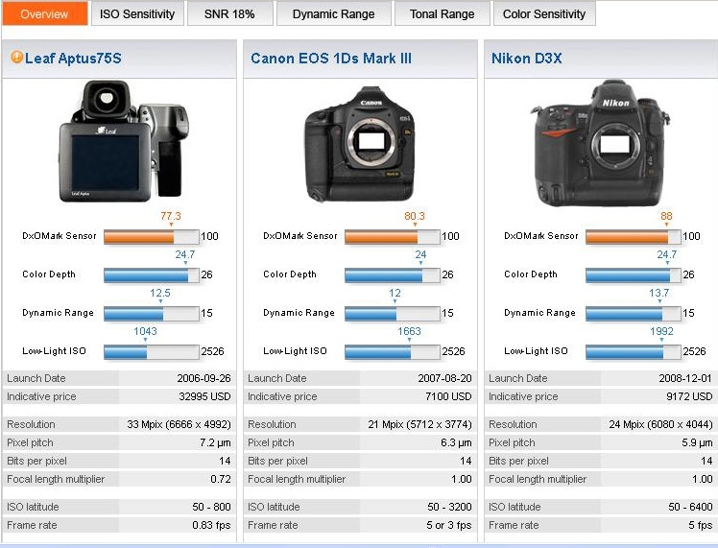The width and height of the screenshot is (718, 548).
Task: Click the 12.5 Dynamic Range value
Action: pos(159,293)
